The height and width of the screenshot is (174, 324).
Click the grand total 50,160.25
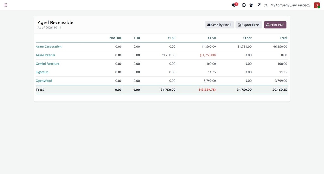pos(280,90)
